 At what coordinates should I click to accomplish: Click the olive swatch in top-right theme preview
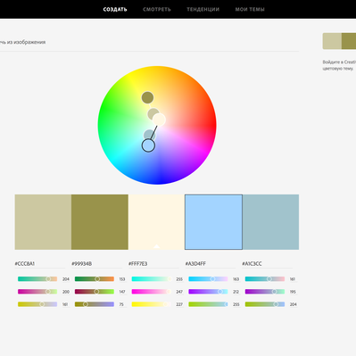349,41
